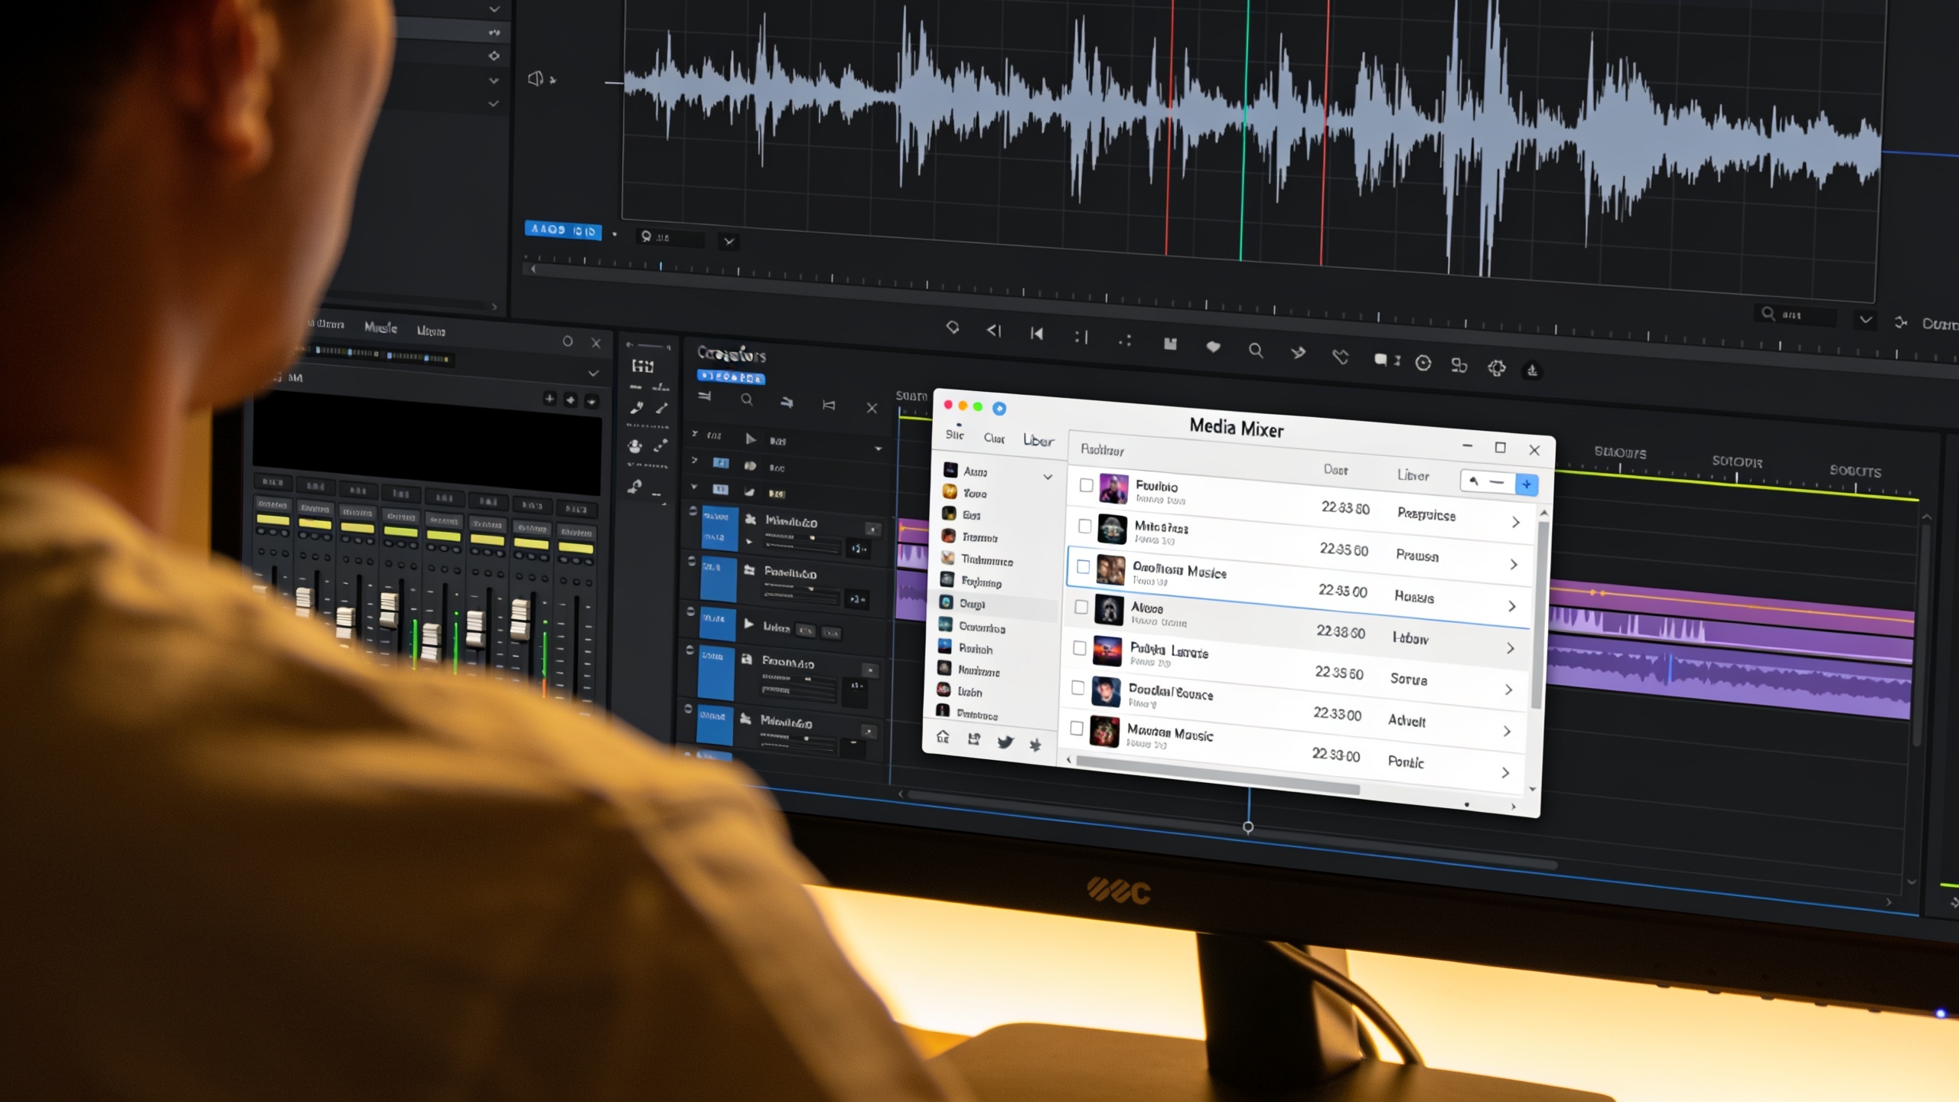
Task: Click the magnifier icon in the transport toolbar
Action: [1255, 350]
